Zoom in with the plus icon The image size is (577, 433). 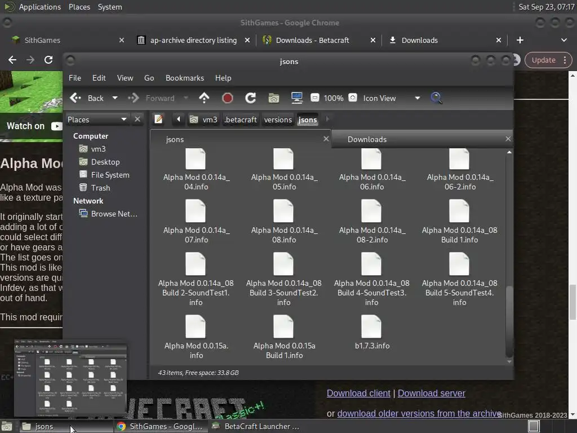(x=353, y=98)
